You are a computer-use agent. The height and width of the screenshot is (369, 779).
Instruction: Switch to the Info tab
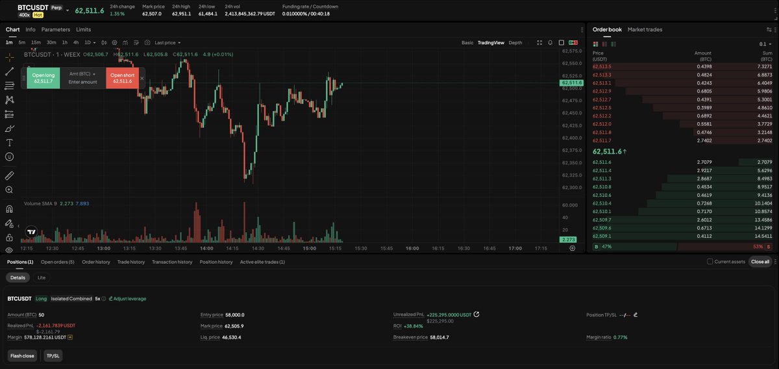click(31, 29)
